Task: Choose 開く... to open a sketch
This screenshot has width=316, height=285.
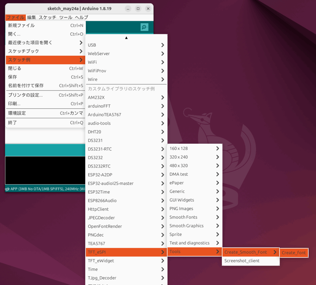Action: coord(46,34)
